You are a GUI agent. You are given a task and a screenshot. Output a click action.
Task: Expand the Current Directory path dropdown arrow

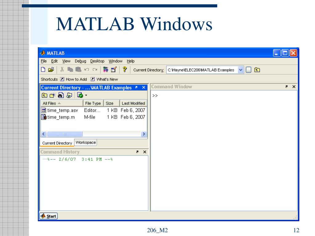tap(241, 70)
